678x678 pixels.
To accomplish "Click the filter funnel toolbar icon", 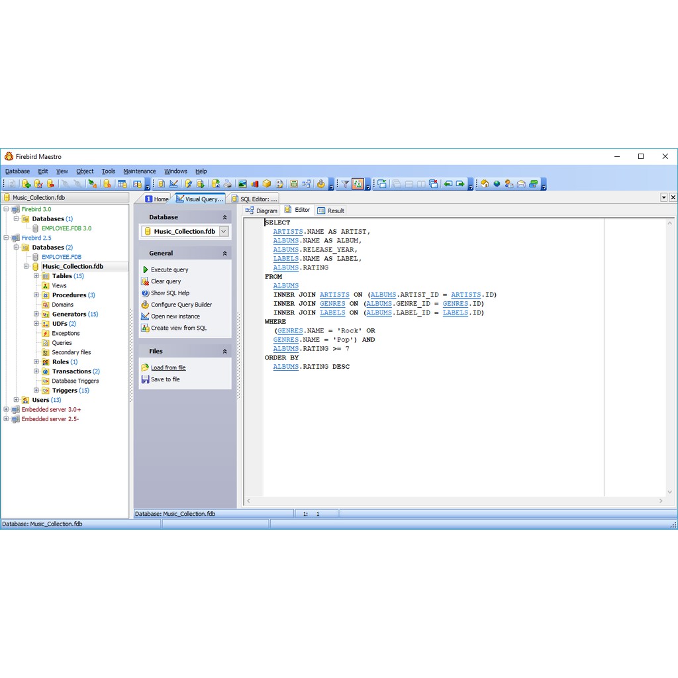I will point(345,184).
